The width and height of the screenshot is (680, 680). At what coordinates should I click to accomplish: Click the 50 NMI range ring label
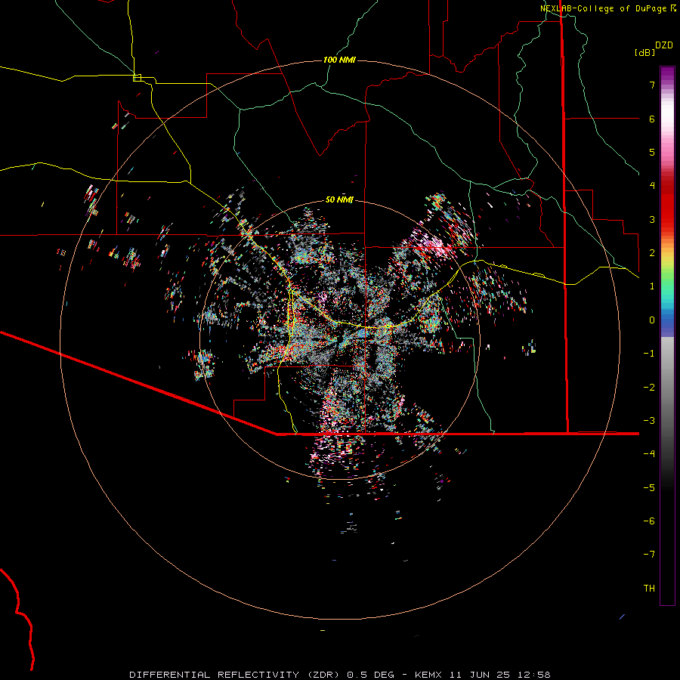339,199
